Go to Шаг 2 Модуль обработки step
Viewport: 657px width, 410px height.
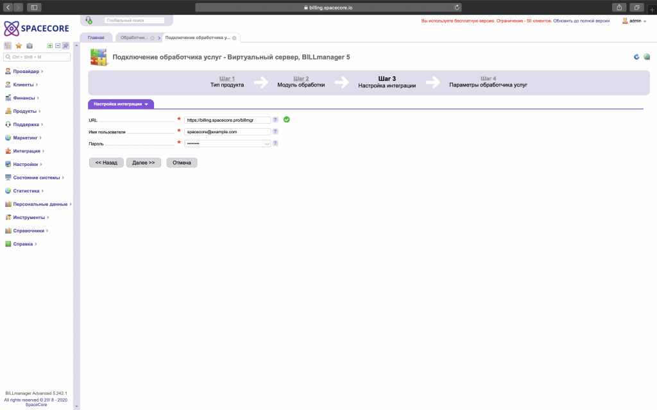[301, 81]
